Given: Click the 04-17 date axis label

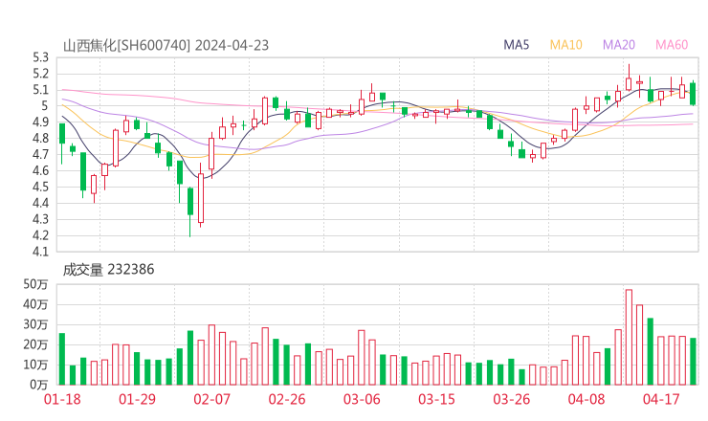Looking at the screenshot, I should point(661,399).
